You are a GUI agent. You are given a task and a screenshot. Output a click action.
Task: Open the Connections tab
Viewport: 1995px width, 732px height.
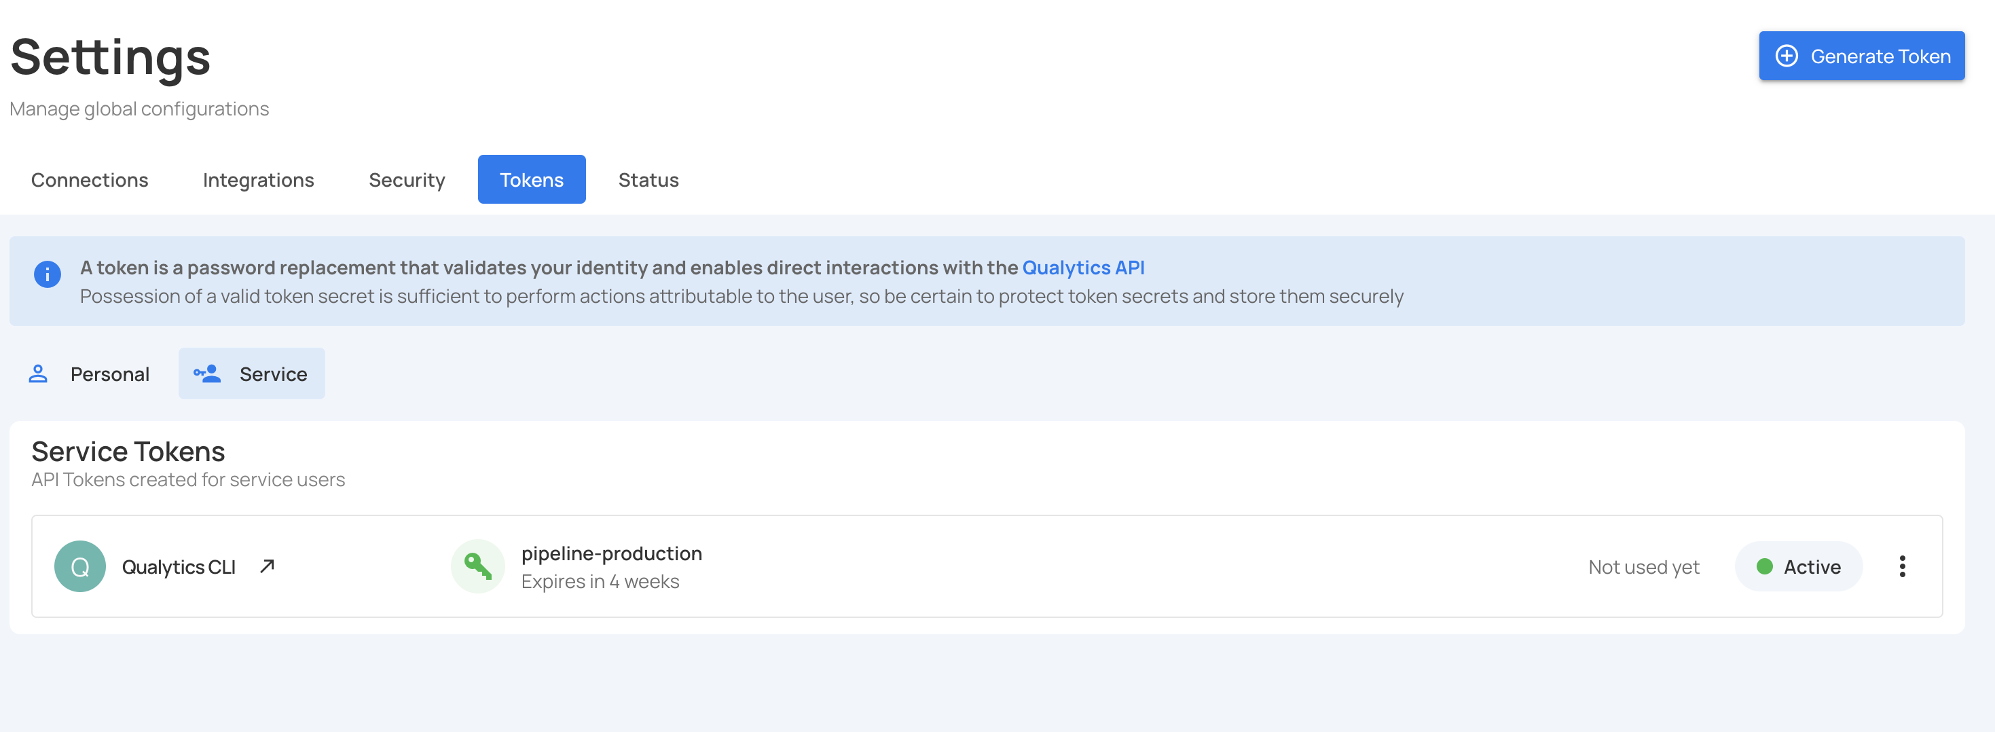coord(89,180)
